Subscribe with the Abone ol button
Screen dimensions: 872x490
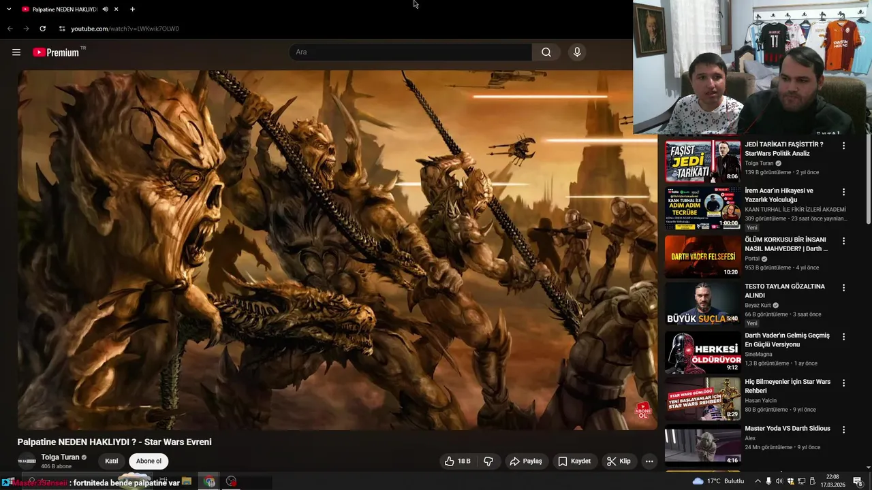click(149, 461)
